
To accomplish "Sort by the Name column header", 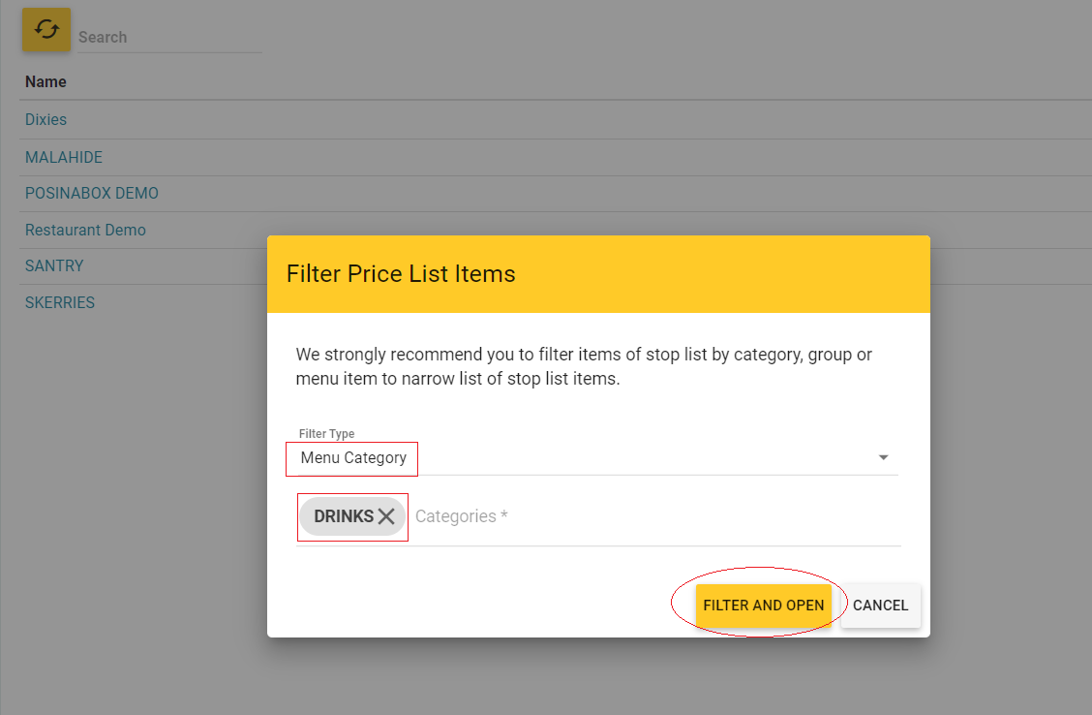I will tap(45, 82).
